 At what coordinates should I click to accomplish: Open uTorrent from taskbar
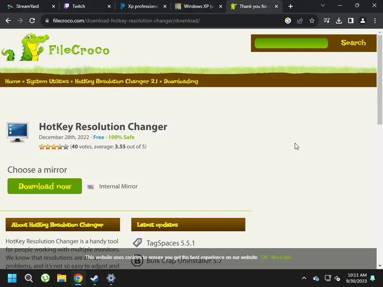pos(45,278)
